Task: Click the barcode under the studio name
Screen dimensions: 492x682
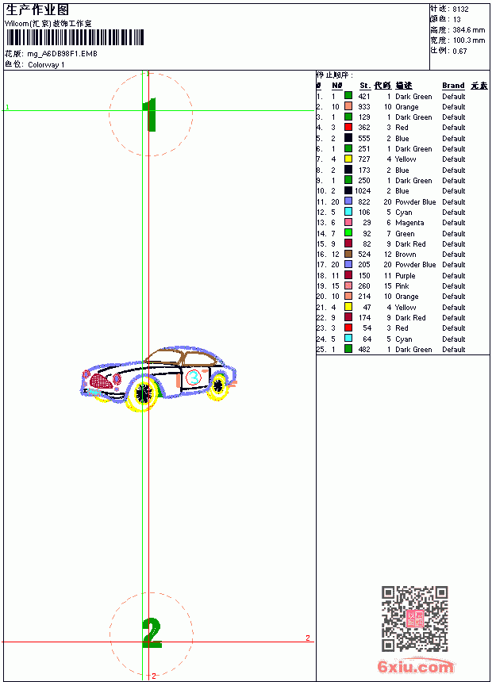Action: [x=75, y=37]
